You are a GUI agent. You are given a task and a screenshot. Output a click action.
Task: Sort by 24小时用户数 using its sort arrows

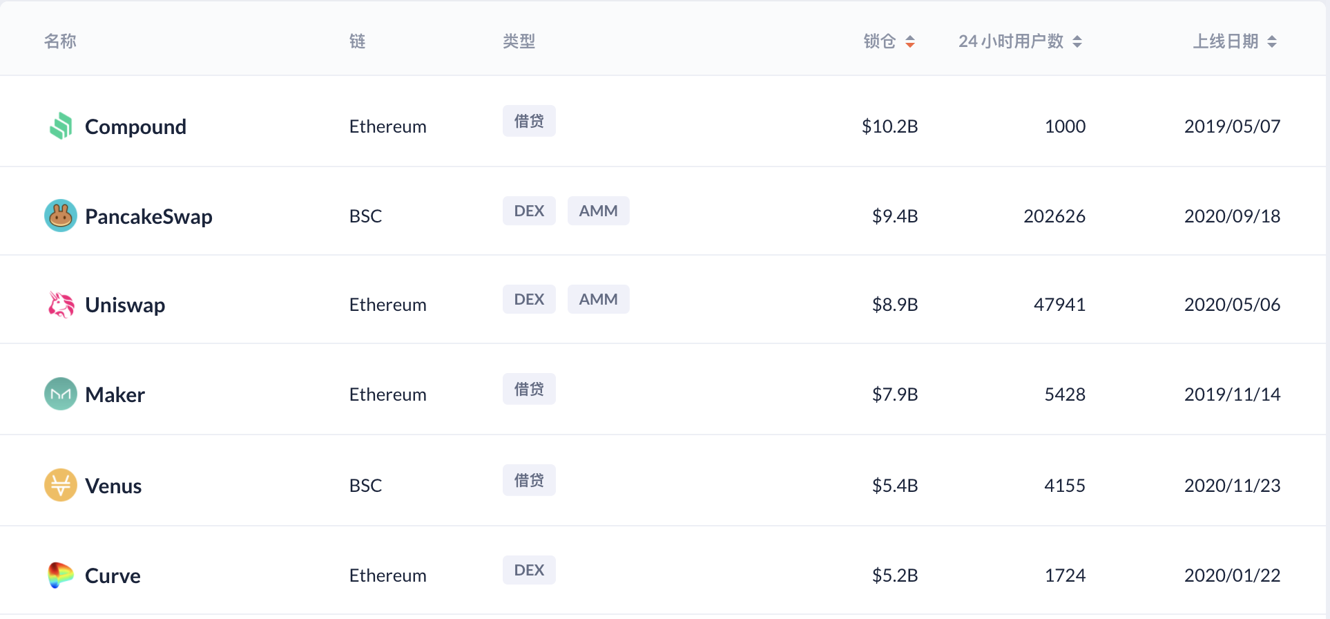[1077, 41]
